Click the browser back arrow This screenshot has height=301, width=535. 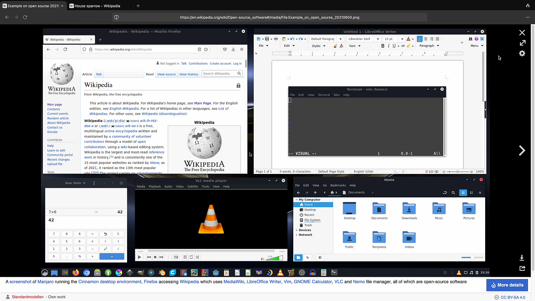click(7, 17)
